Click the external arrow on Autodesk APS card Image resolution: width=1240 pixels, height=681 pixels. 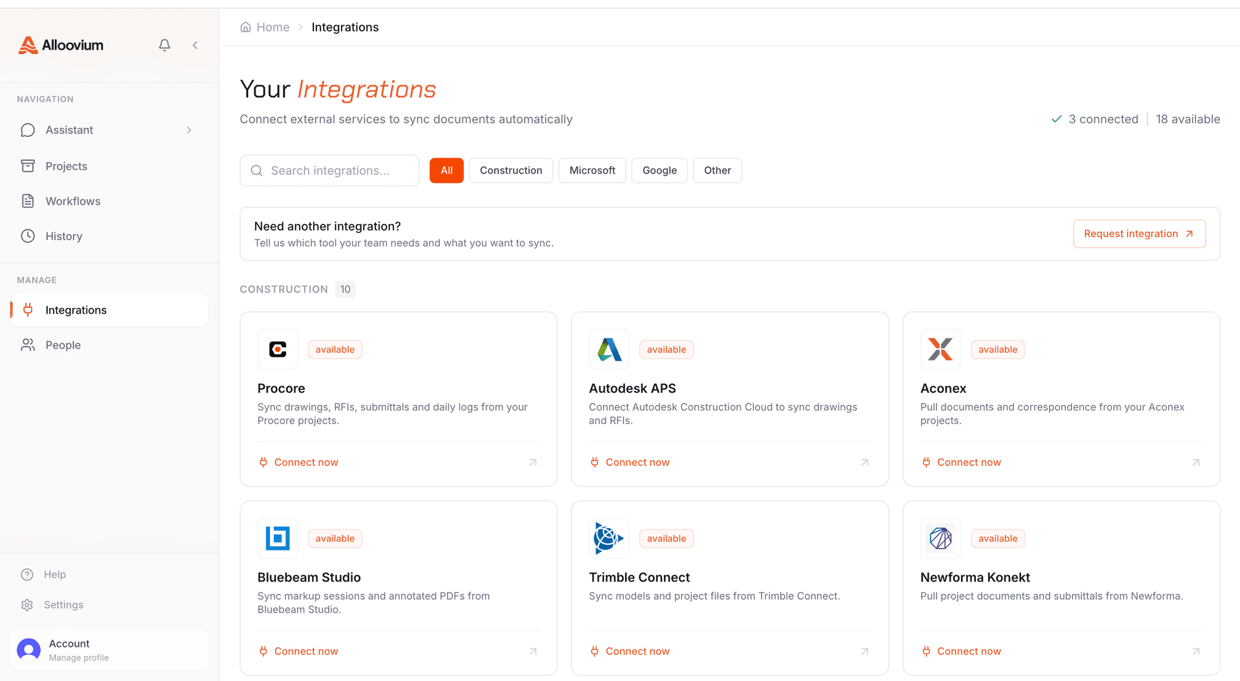click(x=865, y=462)
